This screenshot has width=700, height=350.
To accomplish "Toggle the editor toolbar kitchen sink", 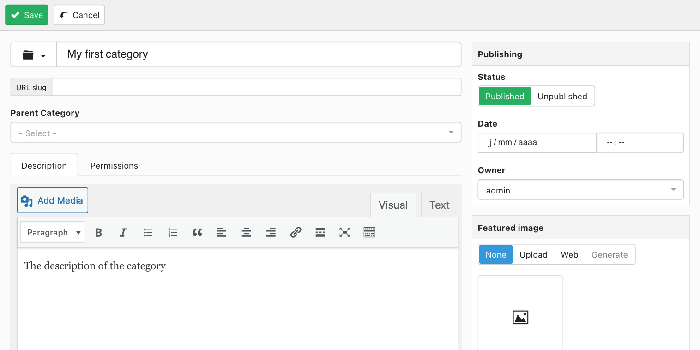I will coord(369,233).
